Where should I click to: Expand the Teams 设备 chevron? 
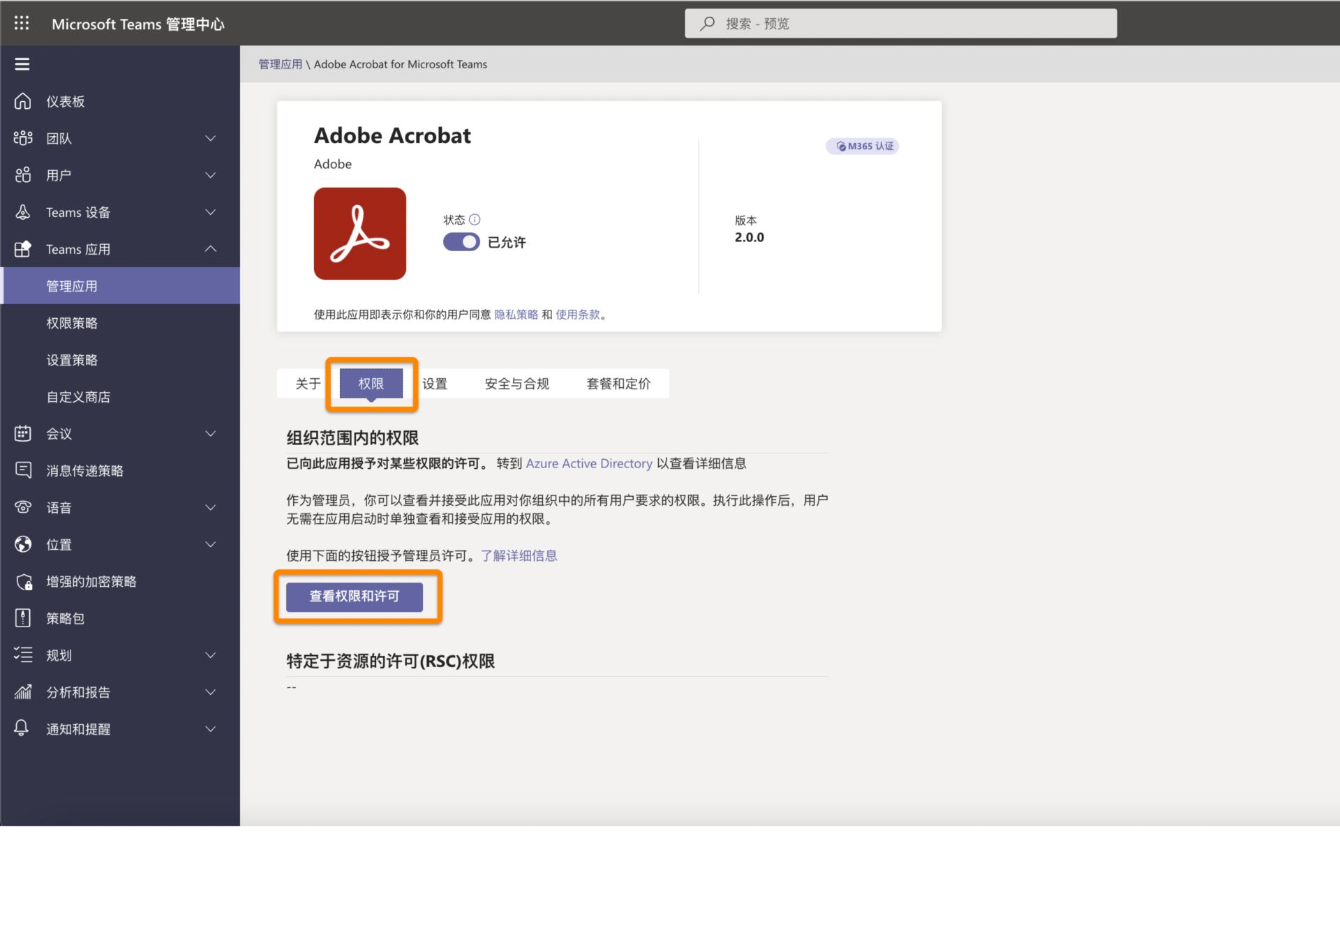[211, 212]
